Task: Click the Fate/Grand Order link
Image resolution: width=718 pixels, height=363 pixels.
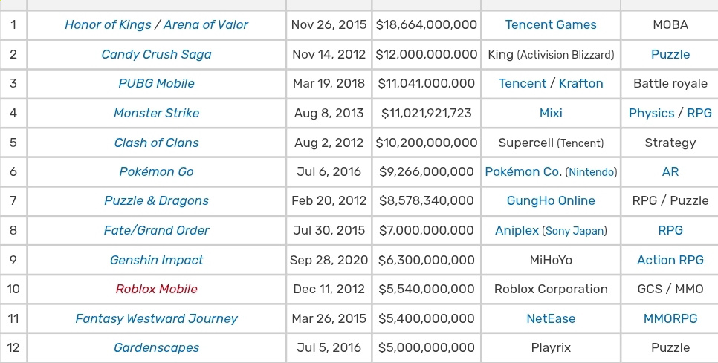Action: (x=156, y=230)
